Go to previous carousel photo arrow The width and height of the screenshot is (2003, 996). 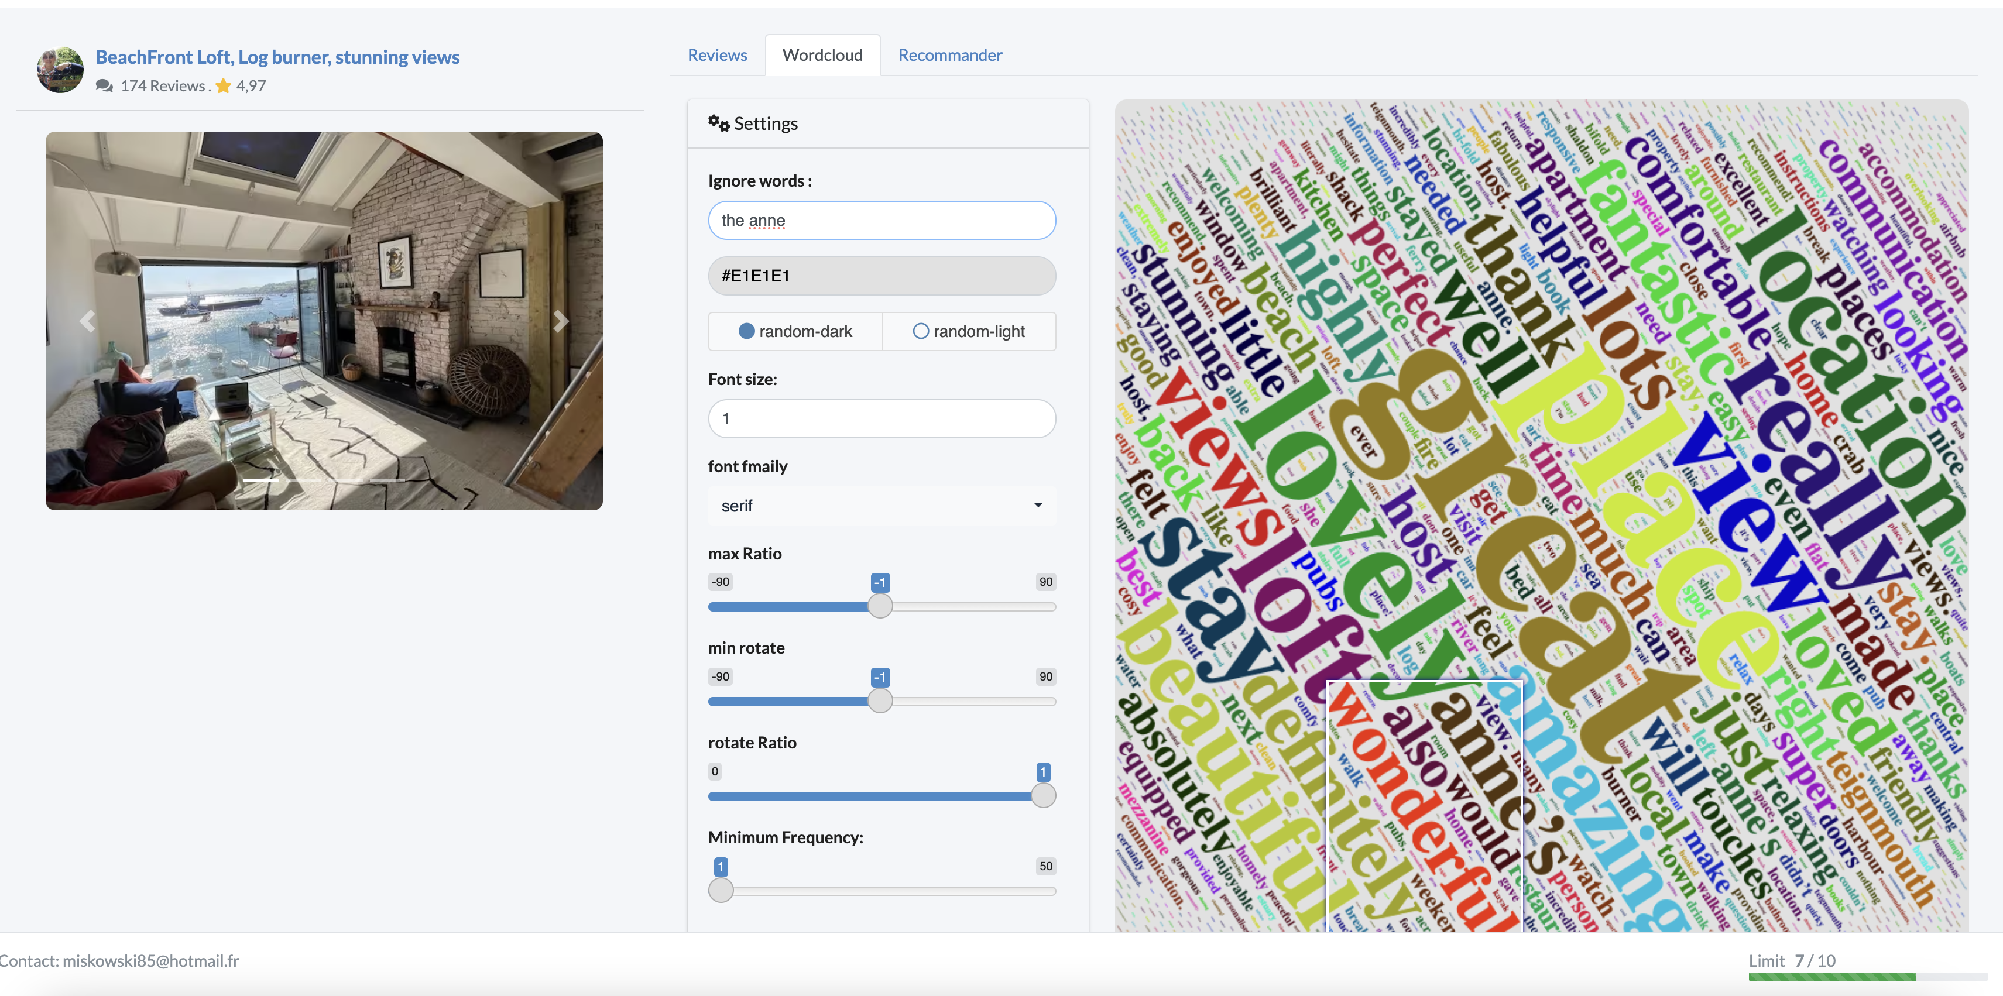(87, 321)
